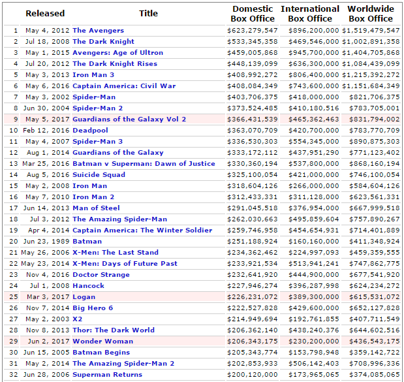Open Deadpool title link

90,130
